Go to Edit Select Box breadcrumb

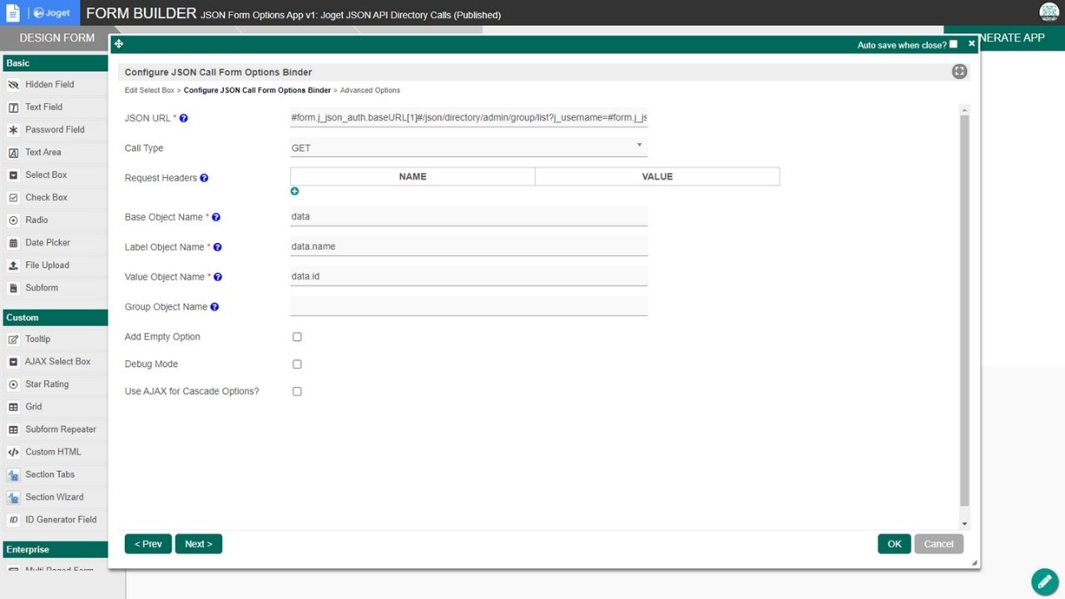point(149,90)
